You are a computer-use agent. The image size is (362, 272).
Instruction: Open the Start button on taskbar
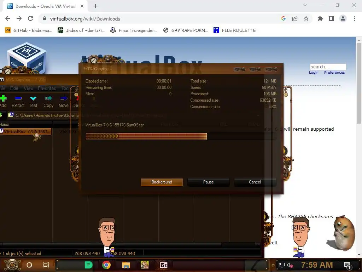tap(12, 265)
